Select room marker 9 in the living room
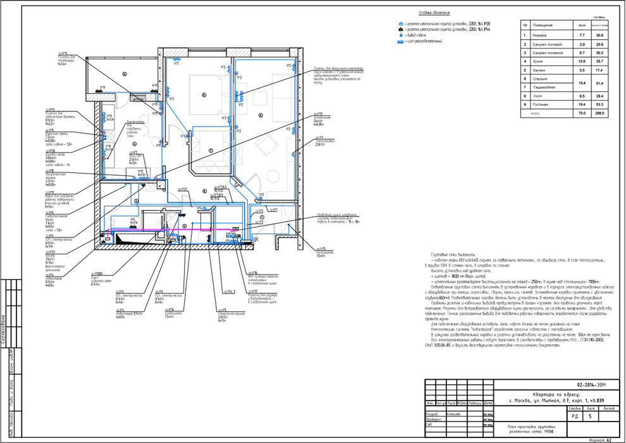 pos(260,115)
